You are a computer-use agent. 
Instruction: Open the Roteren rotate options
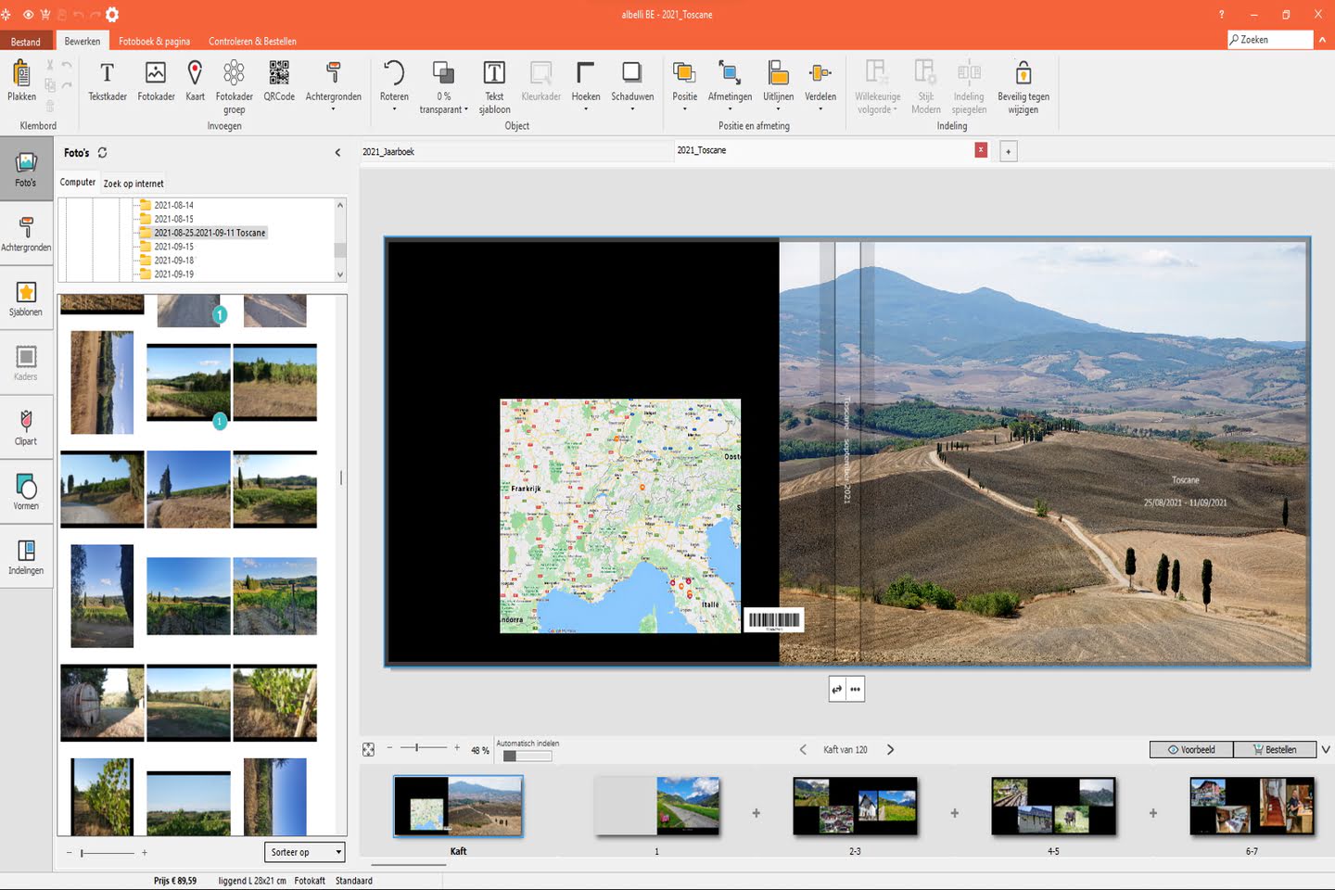coord(394,86)
